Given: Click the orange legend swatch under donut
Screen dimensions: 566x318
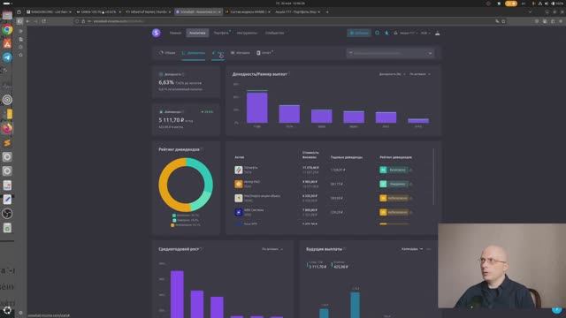Looking at the screenshot, I should [x=172, y=225].
